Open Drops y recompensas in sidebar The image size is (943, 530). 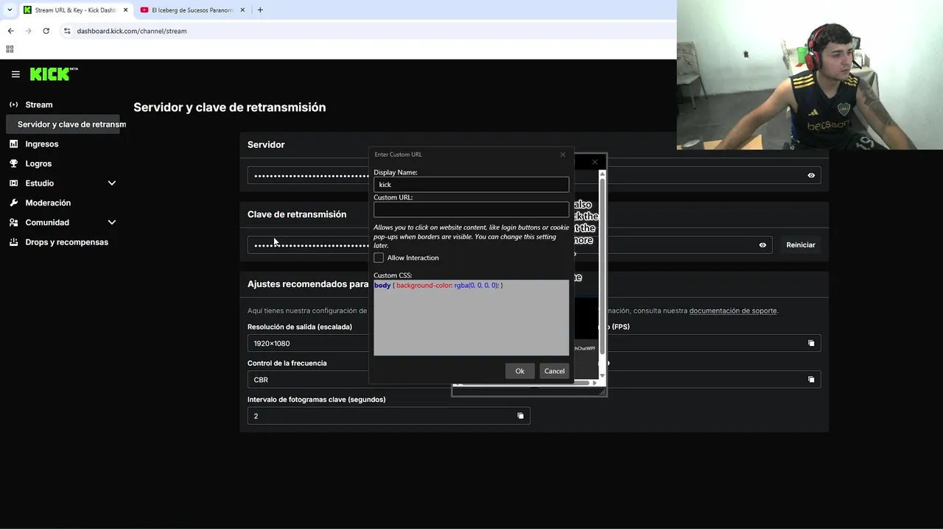click(66, 242)
